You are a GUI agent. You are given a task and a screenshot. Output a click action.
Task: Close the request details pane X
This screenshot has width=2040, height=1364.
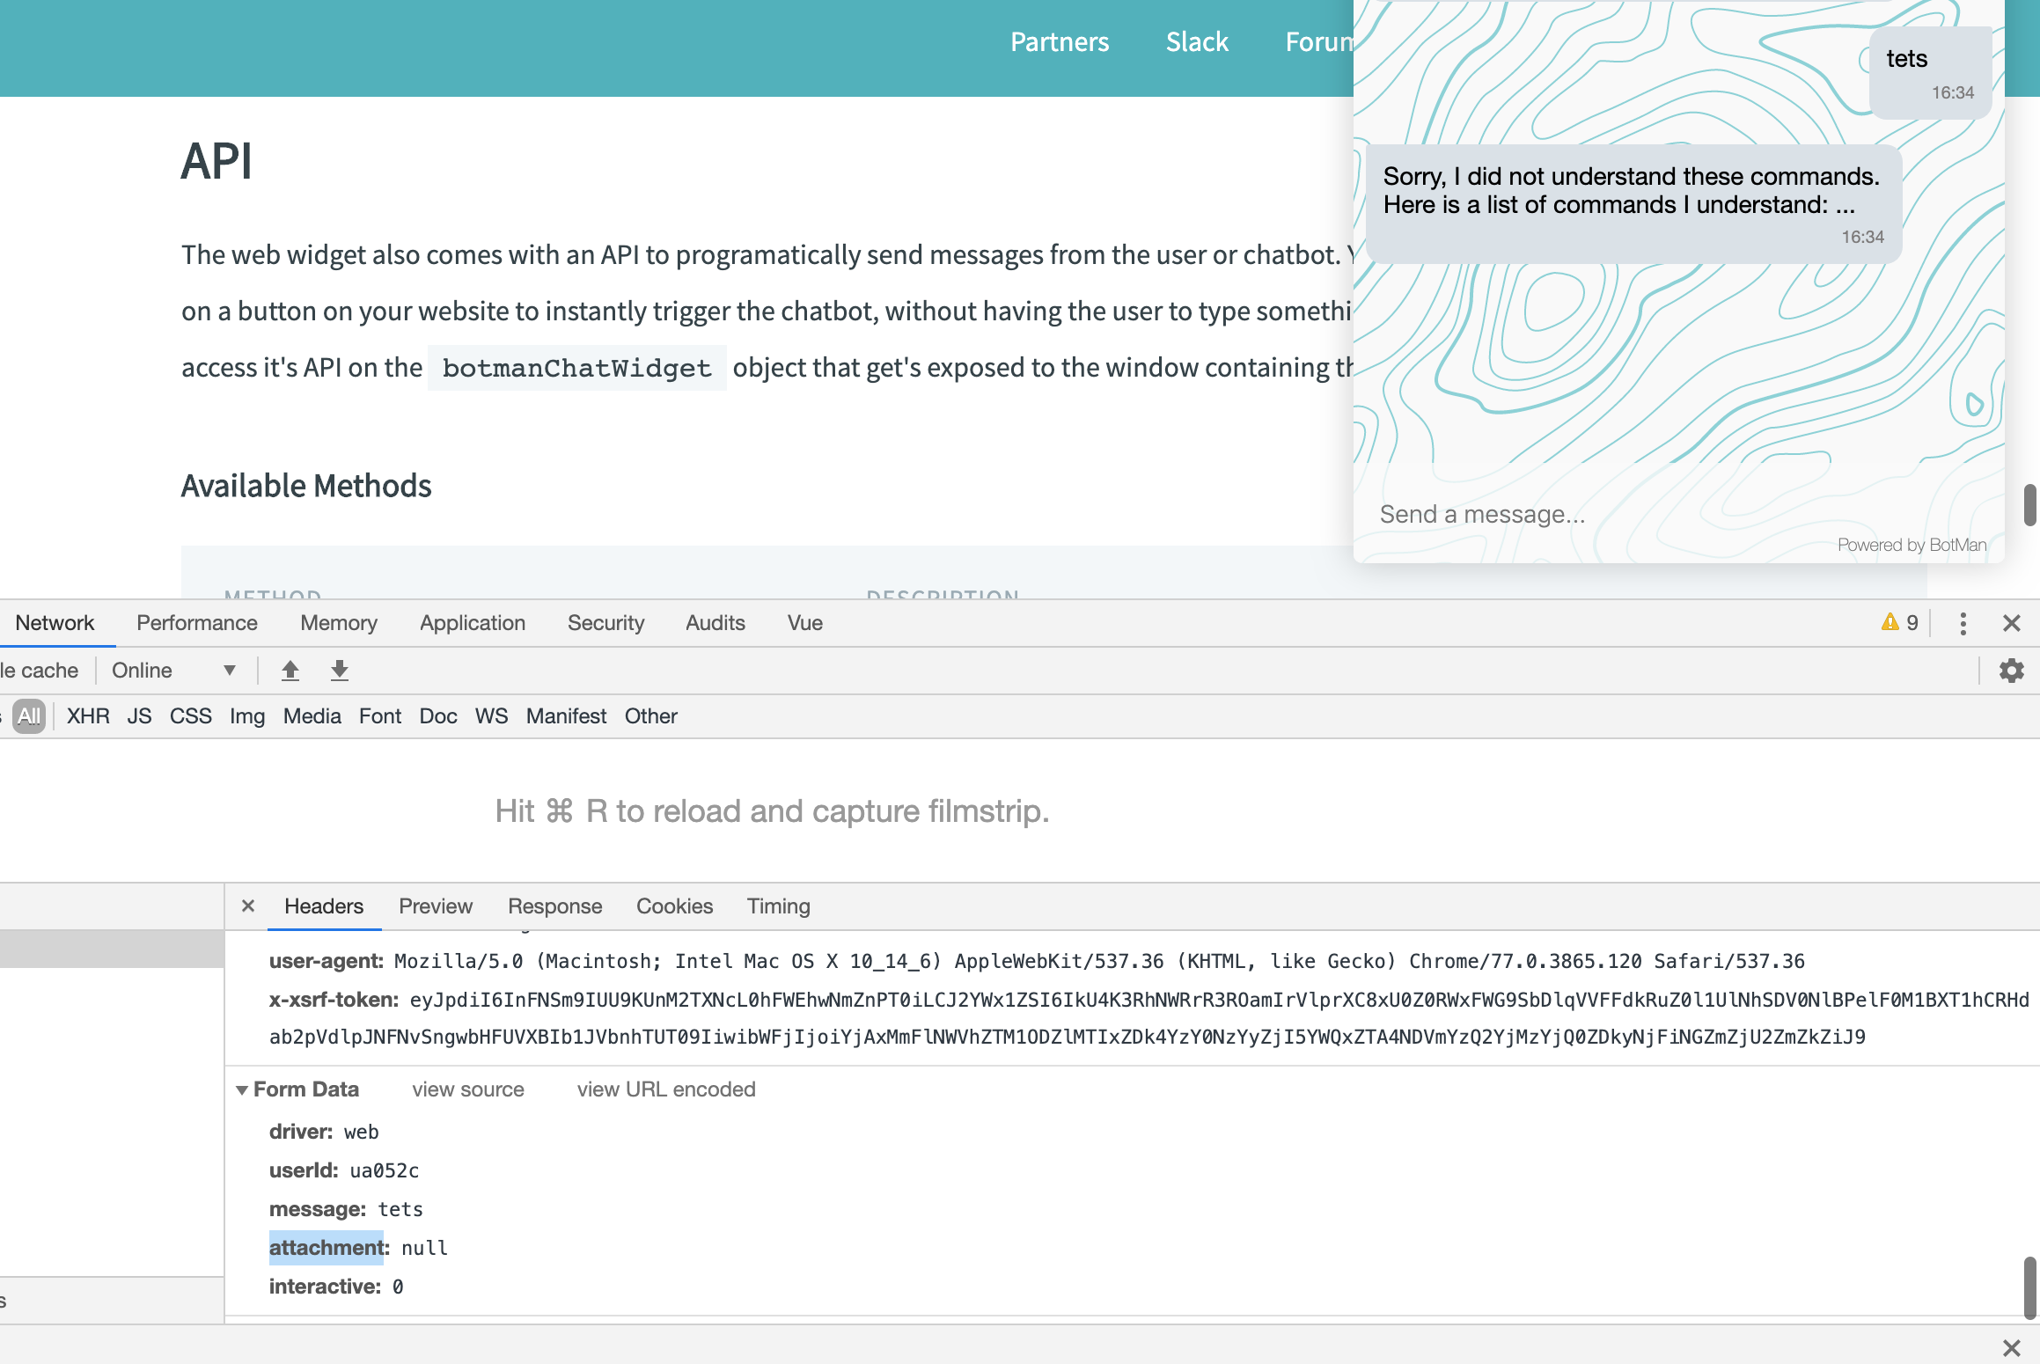[x=248, y=906]
